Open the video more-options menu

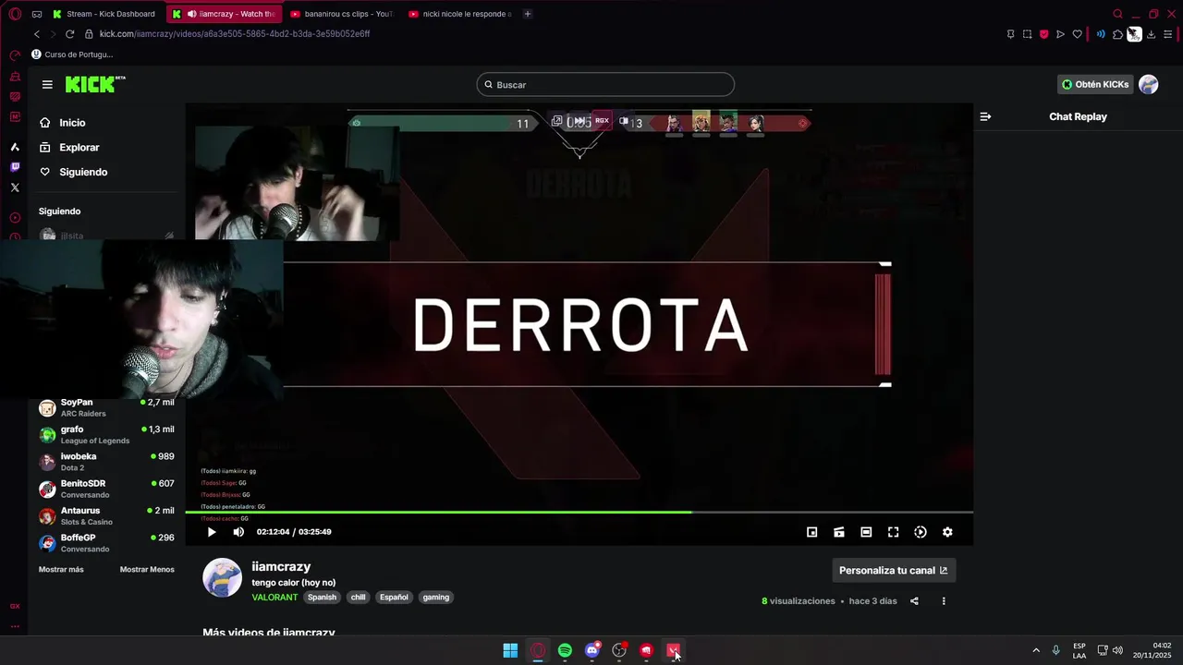(x=944, y=601)
